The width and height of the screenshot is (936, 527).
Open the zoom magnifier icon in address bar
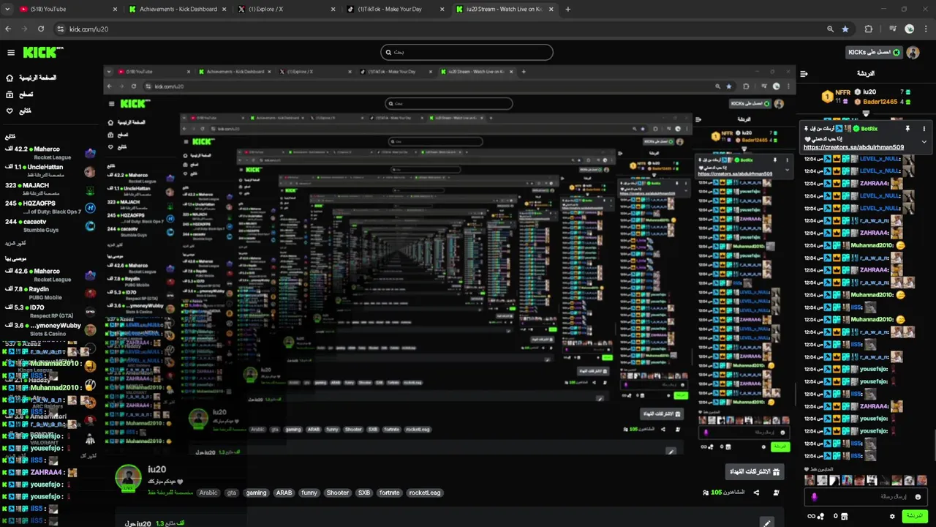pyautogui.click(x=830, y=29)
